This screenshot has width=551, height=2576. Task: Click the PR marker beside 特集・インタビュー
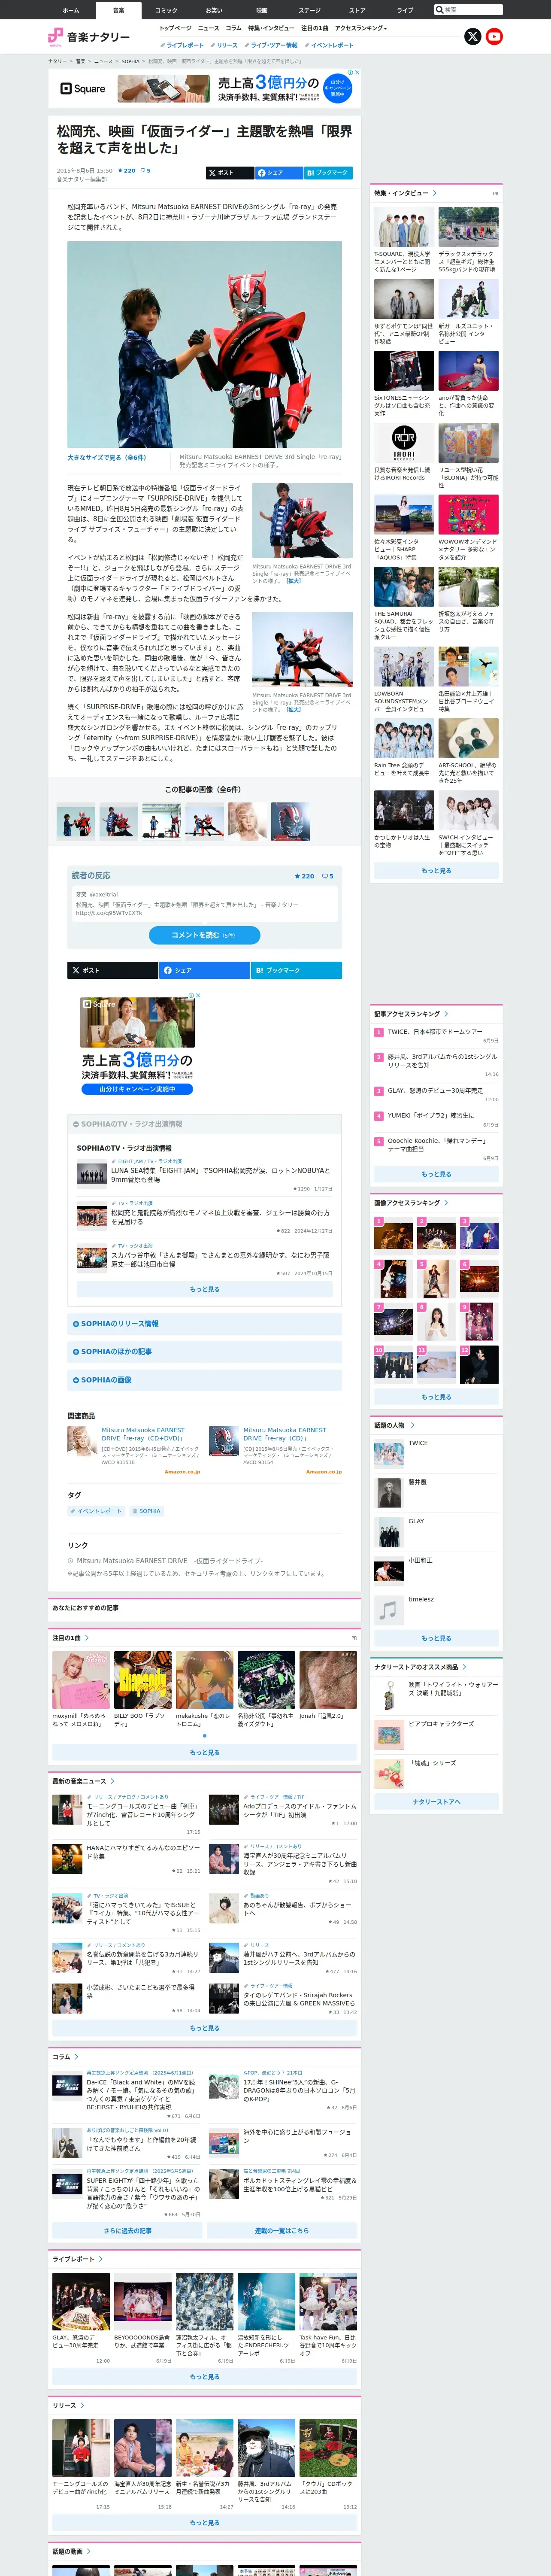tap(495, 194)
